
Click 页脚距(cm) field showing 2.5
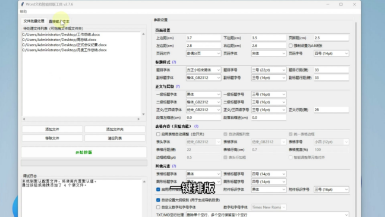point(331,38)
